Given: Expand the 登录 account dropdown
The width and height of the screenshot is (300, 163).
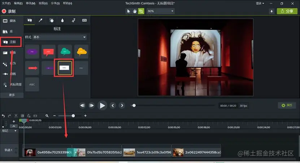Looking at the screenshot, I should 260,4.
